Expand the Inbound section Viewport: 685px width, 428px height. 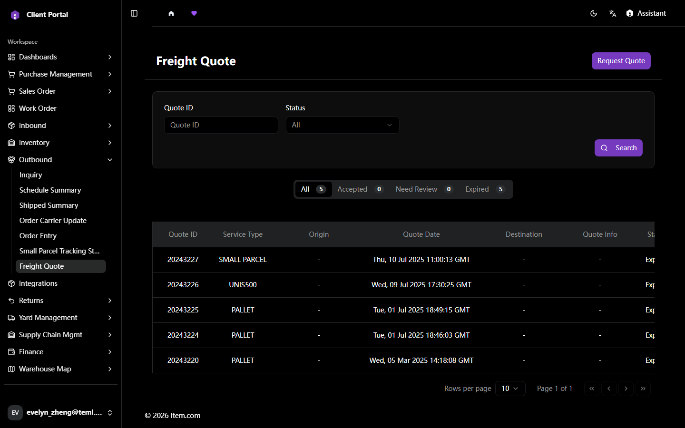[x=60, y=126]
